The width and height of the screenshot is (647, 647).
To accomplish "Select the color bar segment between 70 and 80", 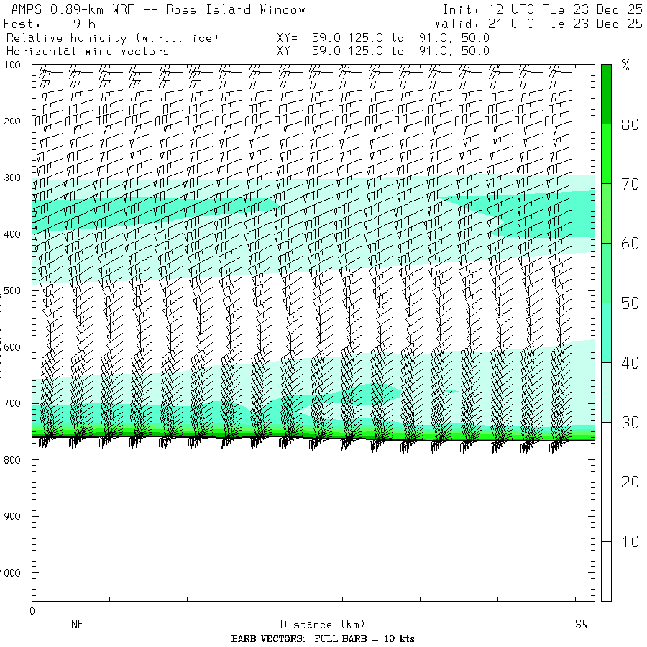I will pos(606,153).
